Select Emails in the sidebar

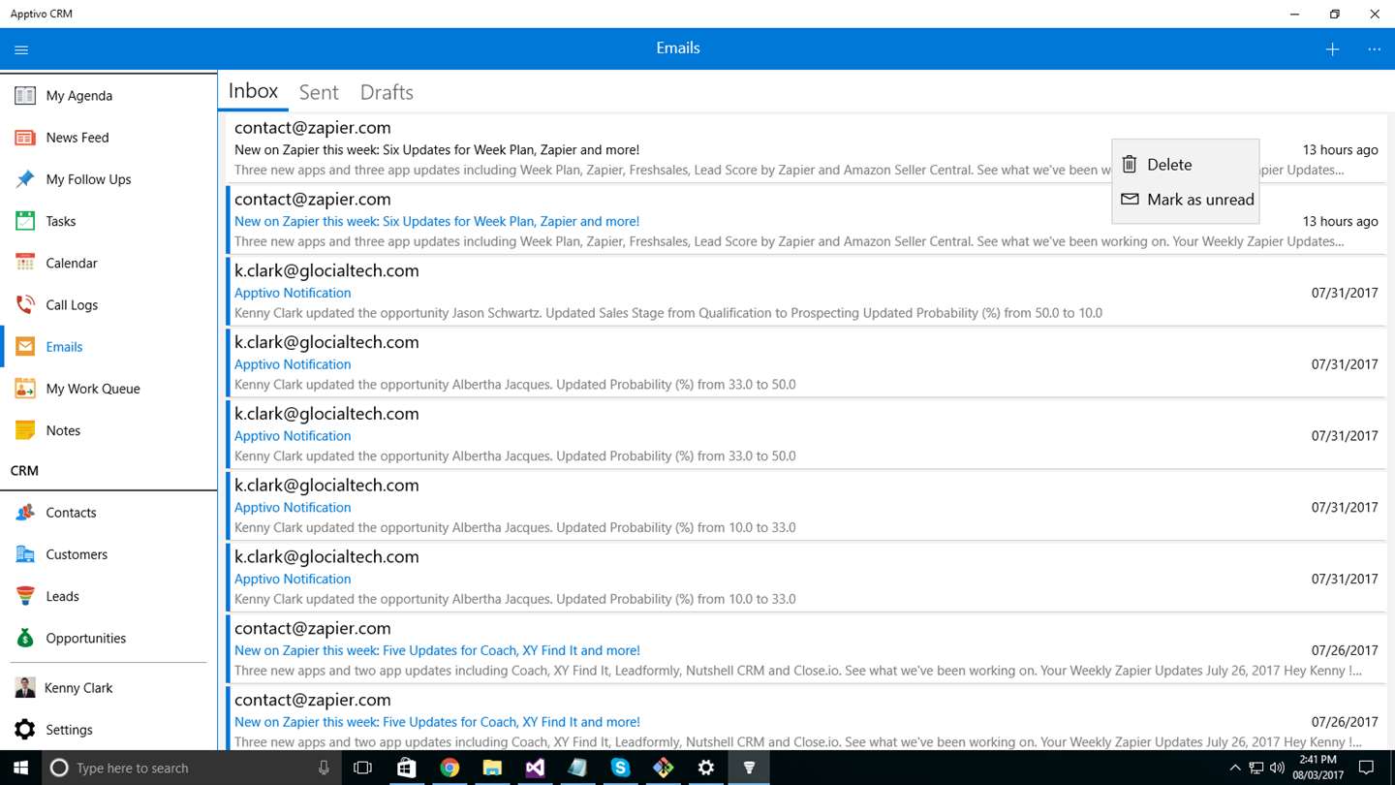tap(108, 347)
